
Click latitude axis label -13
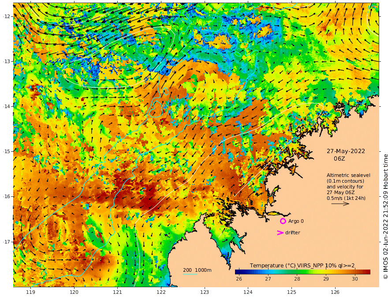[7, 61]
